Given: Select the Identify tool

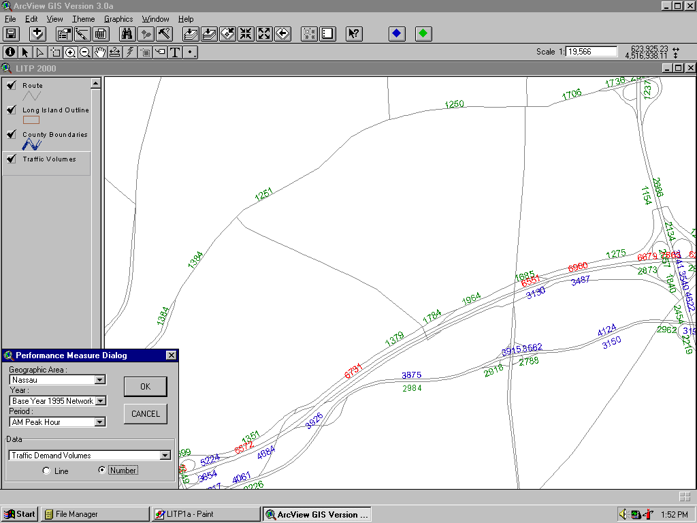Looking at the screenshot, I should point(10,52).
